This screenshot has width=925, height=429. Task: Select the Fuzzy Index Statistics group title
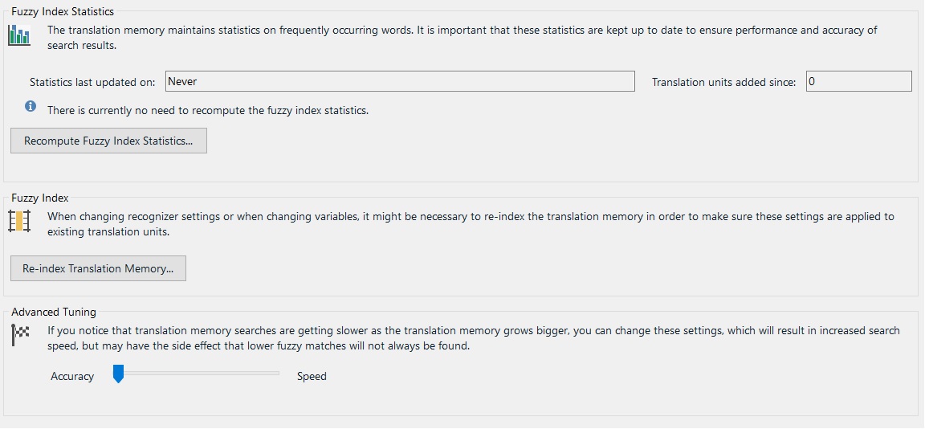63,12
